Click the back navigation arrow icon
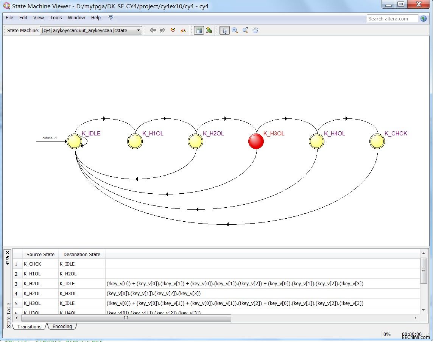This screenshot has height=342, width=433. pos(154,30)
